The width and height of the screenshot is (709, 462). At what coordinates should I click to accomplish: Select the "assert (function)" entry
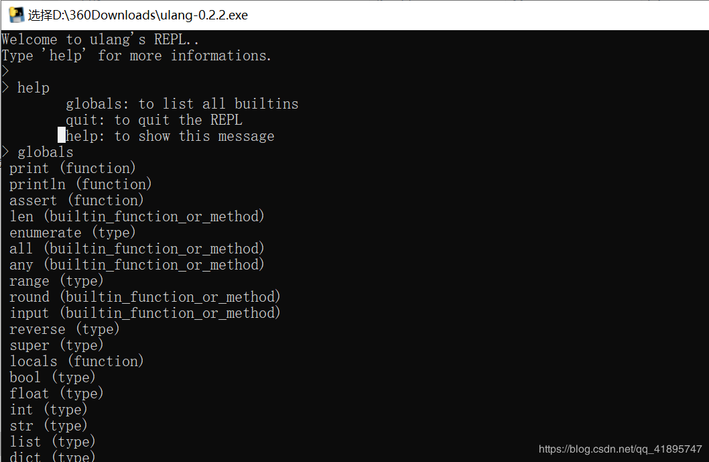(x=76, y=200)
